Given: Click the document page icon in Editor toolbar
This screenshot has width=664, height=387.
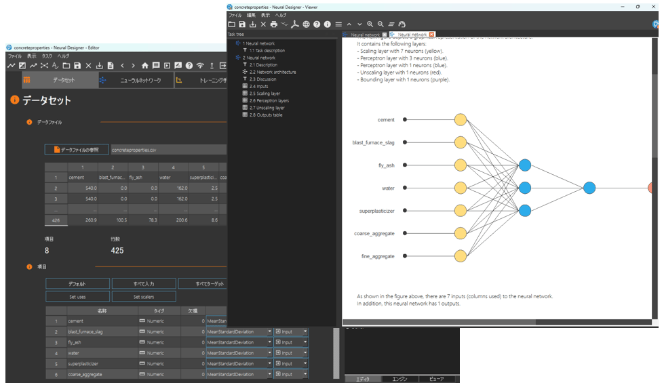Looking at the screenshot, I should point(111,66).
